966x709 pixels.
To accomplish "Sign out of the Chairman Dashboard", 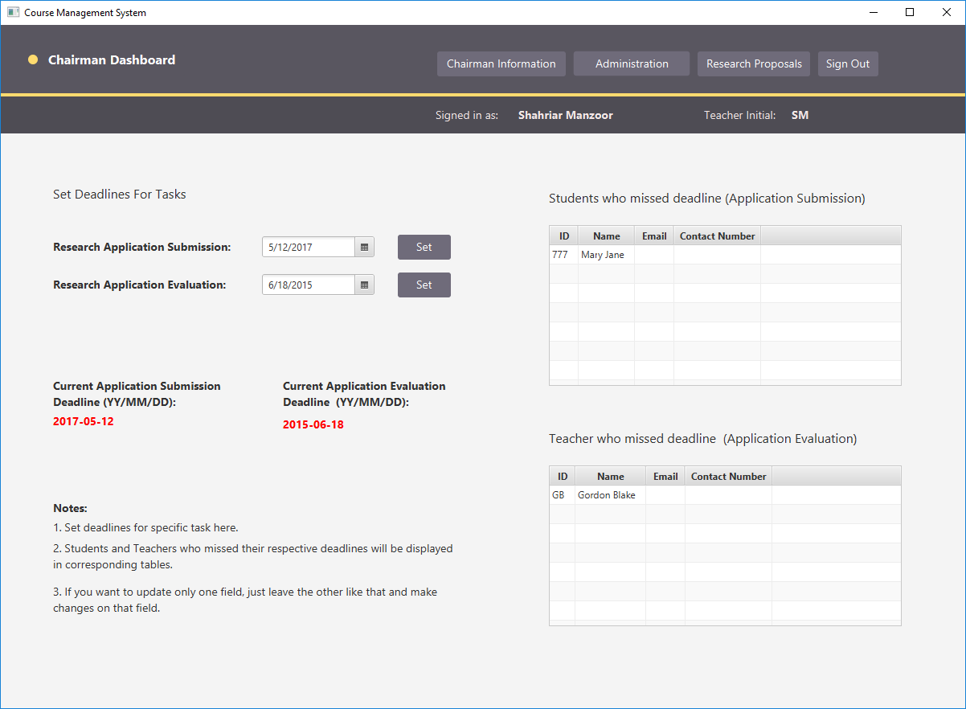I will 848,64.
